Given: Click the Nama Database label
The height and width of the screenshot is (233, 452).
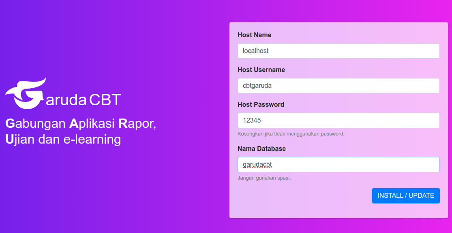Looking at the screenshot, I should [261, 149].
